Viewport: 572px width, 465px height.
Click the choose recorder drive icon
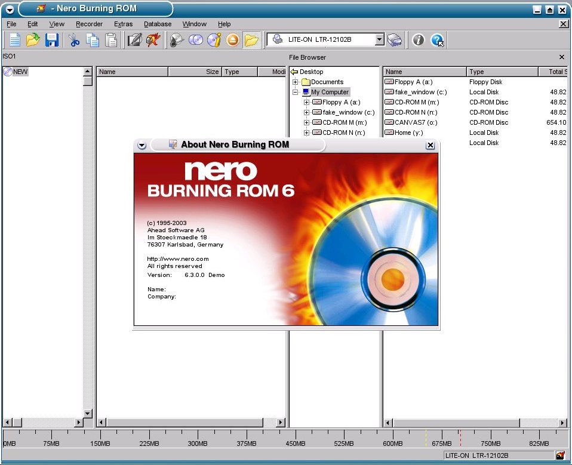[394, 40]
